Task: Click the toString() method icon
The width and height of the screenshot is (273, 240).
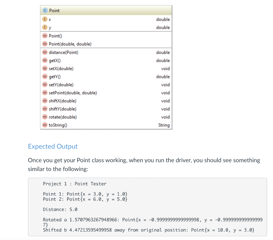Action: click(45, 125)
